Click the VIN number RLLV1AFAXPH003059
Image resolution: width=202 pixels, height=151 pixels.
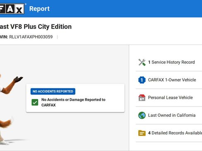pyautogui.click(x=31, y=37)
